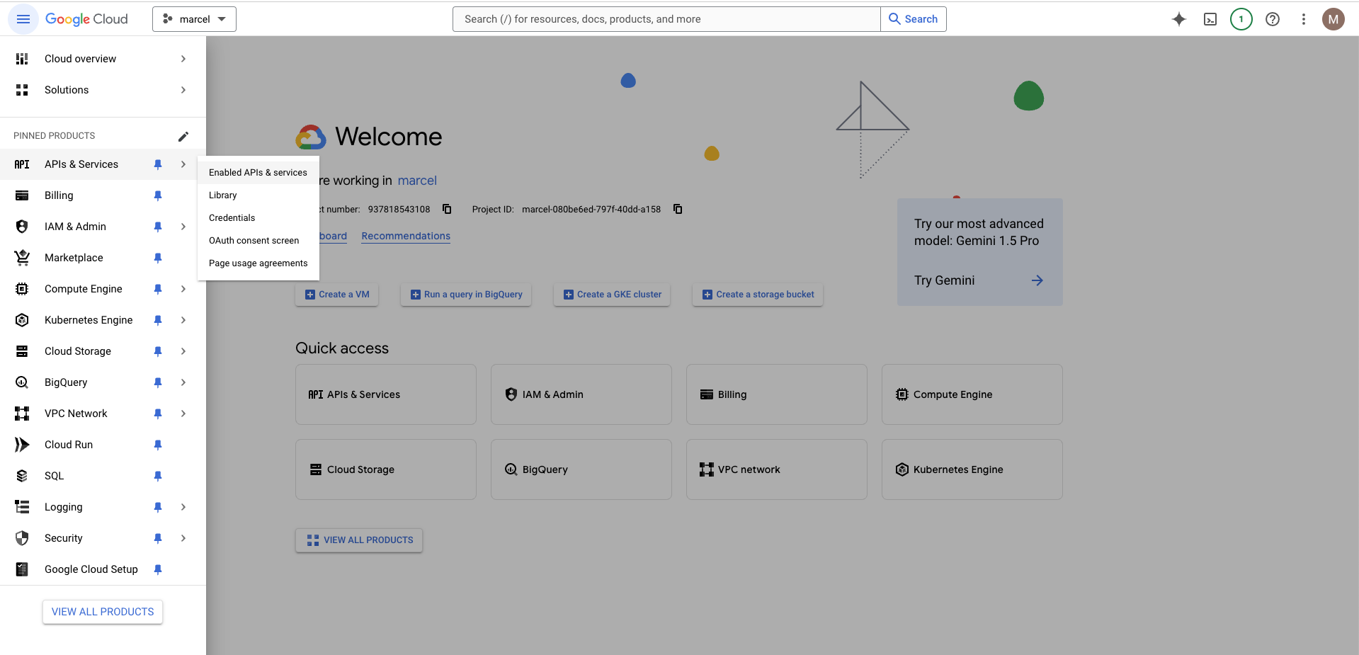Expand IAM & Admin submenu chevron
Screen dimensions: 1359x655
point(183,227)
